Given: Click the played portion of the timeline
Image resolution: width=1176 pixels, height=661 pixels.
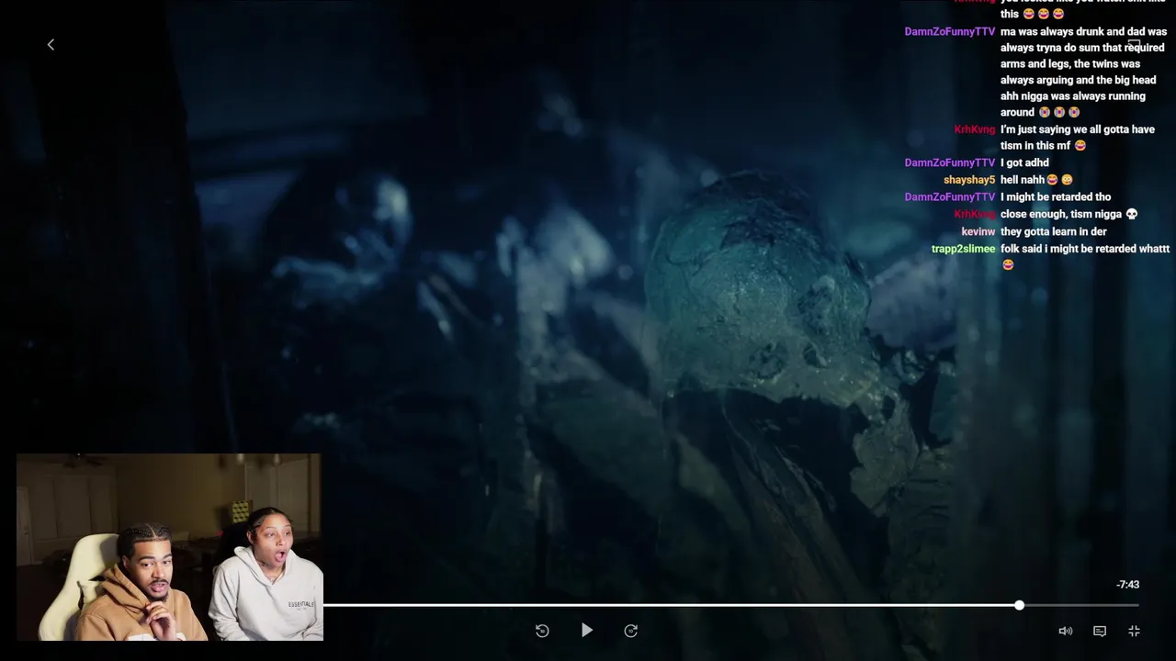Looking at the screenshot, I should coord(671,605).
